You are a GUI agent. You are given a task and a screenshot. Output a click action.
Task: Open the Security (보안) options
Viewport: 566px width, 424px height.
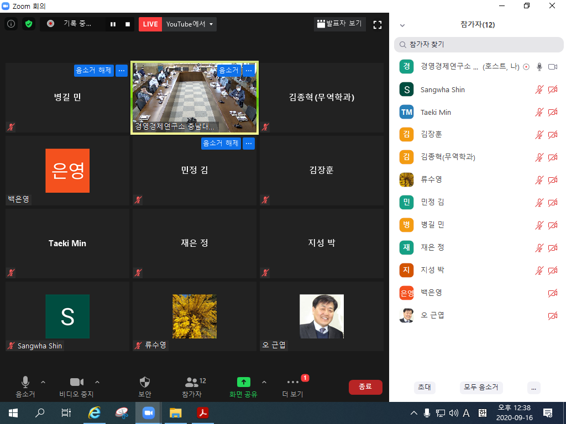[144, 386]
